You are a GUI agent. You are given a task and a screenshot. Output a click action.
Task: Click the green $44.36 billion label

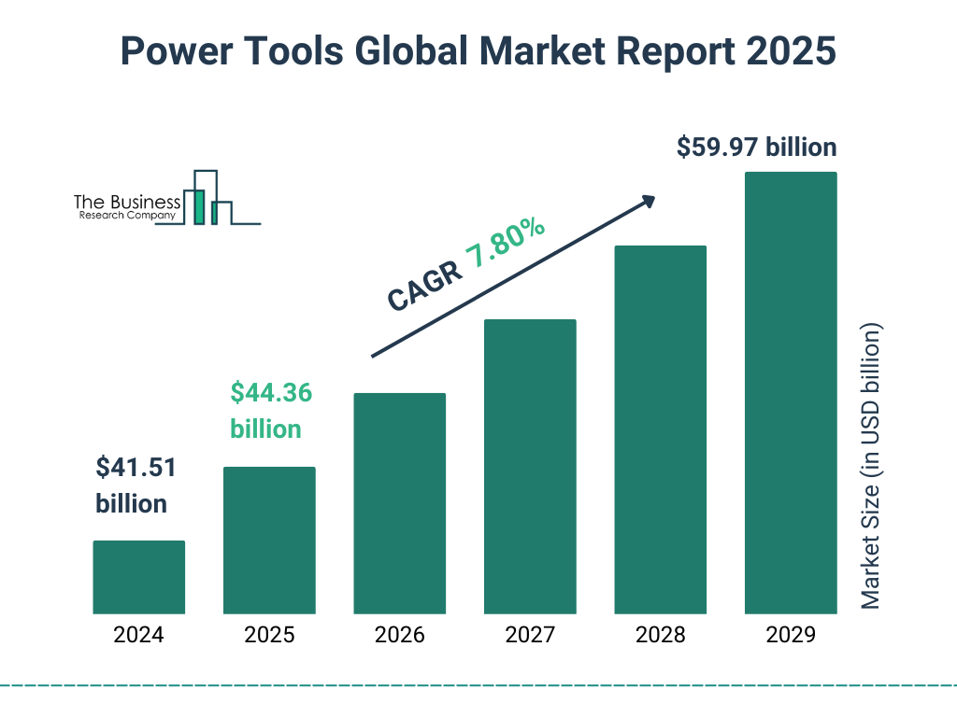pos(271,411)
